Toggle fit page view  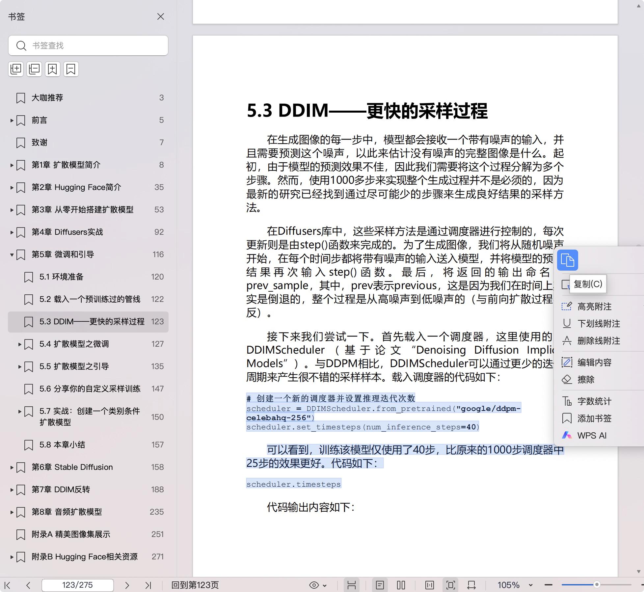[x=451, y=585]
